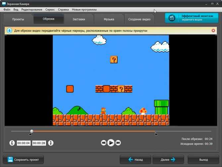Set trim start with the [ button

[x=12, y=143]
